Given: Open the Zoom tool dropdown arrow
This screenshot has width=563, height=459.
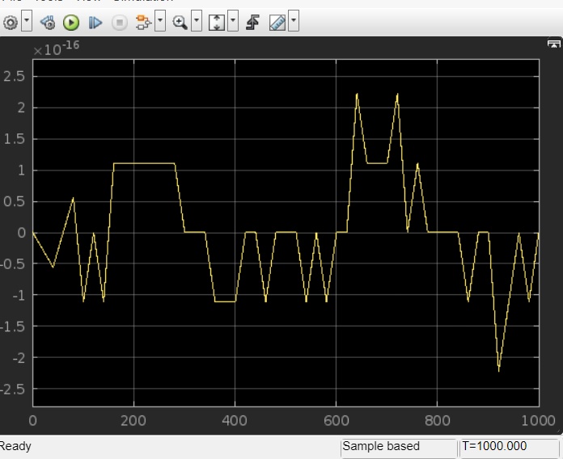Looking at the screenshot, I should pos(197,22).
